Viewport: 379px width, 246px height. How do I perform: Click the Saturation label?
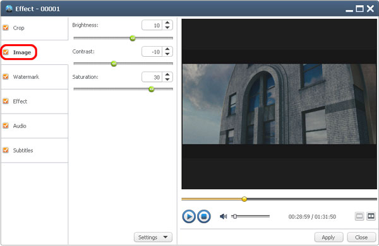click(85, 77)
